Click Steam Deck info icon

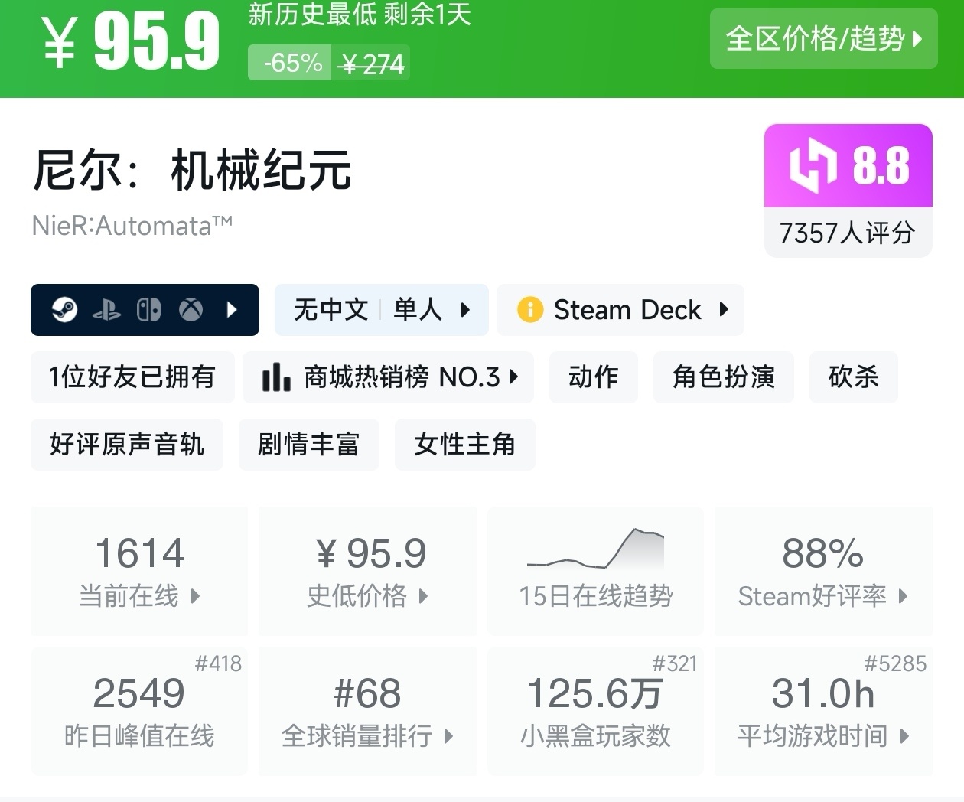(529, 310)
